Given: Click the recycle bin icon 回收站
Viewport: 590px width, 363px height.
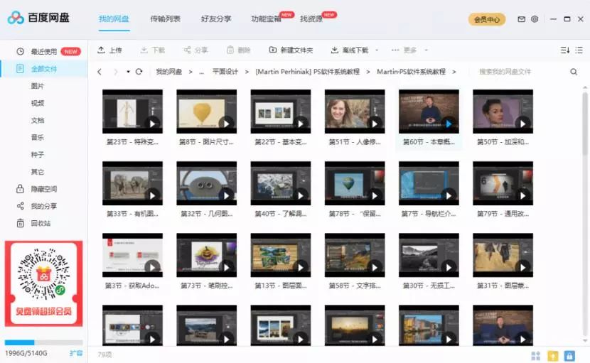Looking at the screenshot, I should pyautogui.click(x=21, y=223).
